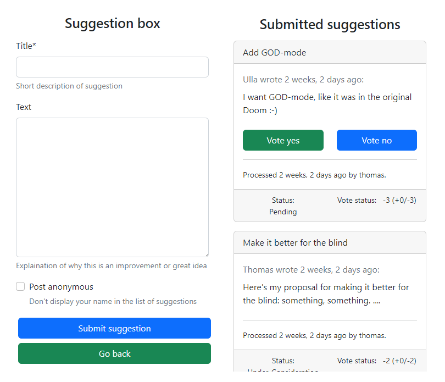Go back using the green button
Image resolution: width=445 pixels, height=382 pixels.
pos(114,353)
